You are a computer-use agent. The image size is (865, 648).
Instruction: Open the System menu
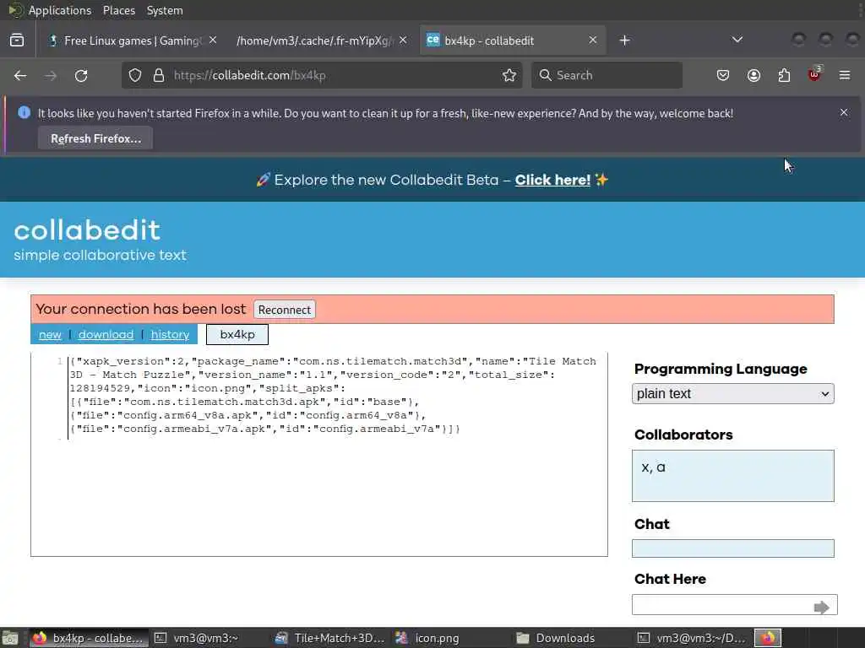(x=165, y=10)
